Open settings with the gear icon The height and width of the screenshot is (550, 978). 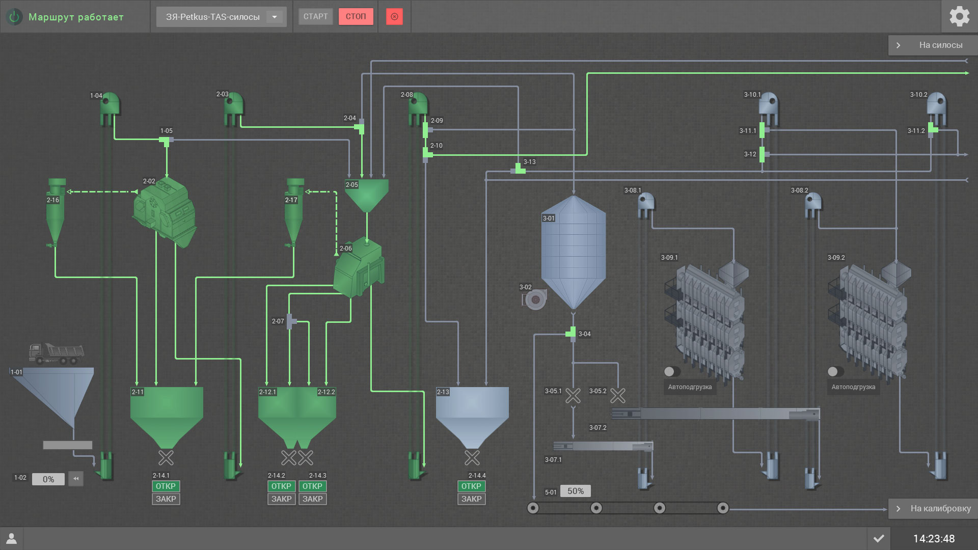pyautogui.click(x=959, y=16)
